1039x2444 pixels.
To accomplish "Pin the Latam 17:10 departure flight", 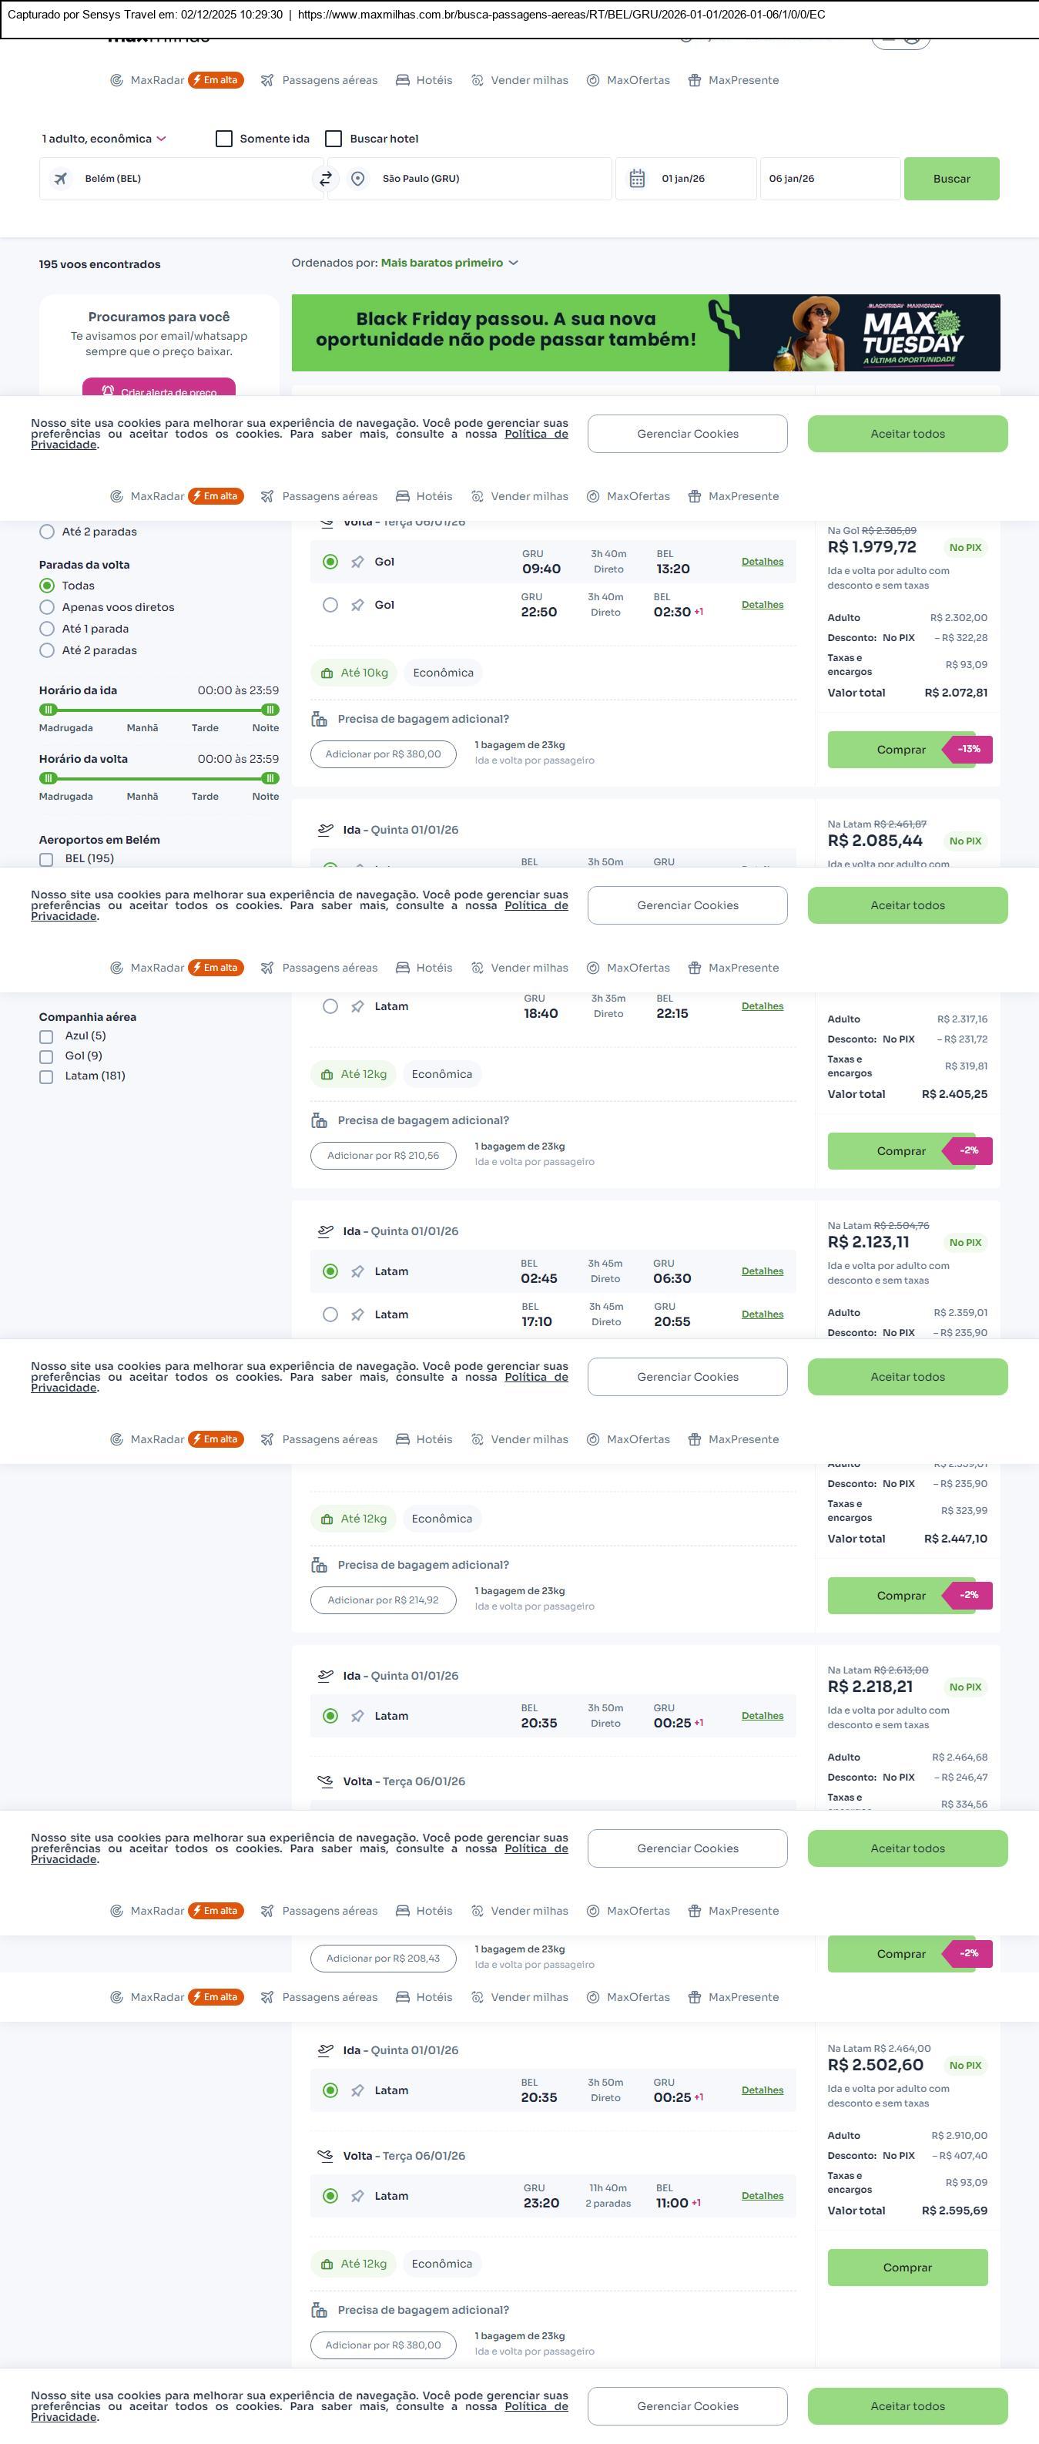I will tap(357, 1315).
